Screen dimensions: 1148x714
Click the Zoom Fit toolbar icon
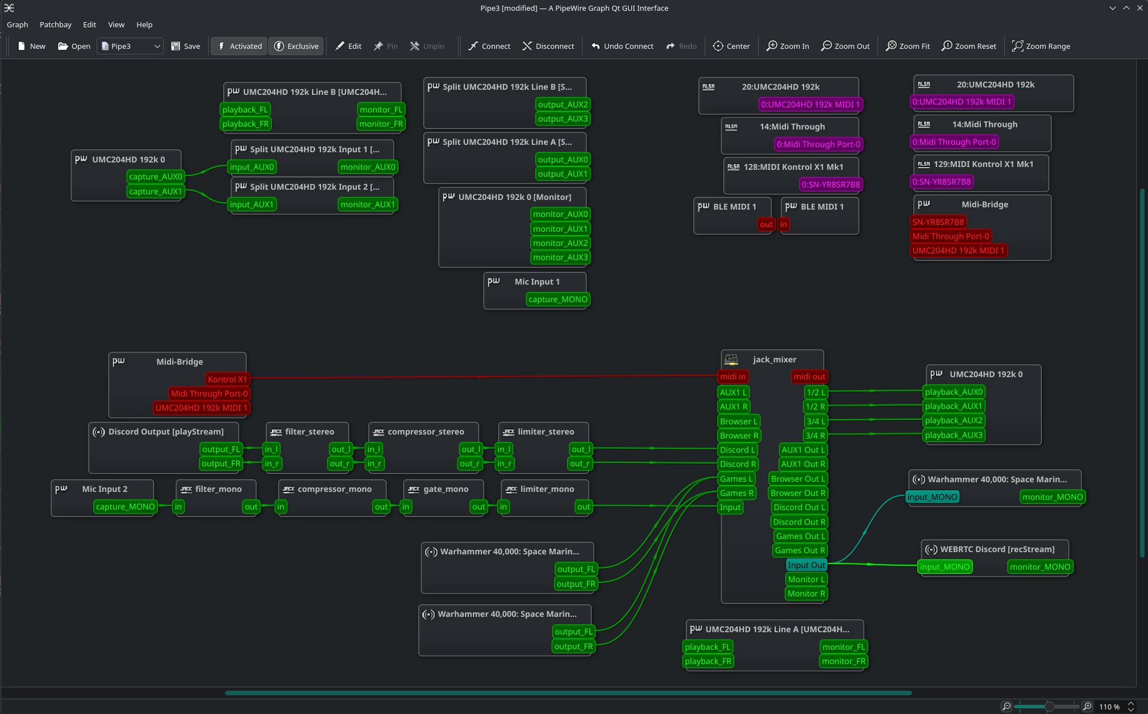coord(891,46)
